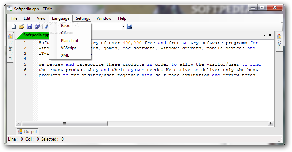Click the Save All icon

[x=37, y=26]
